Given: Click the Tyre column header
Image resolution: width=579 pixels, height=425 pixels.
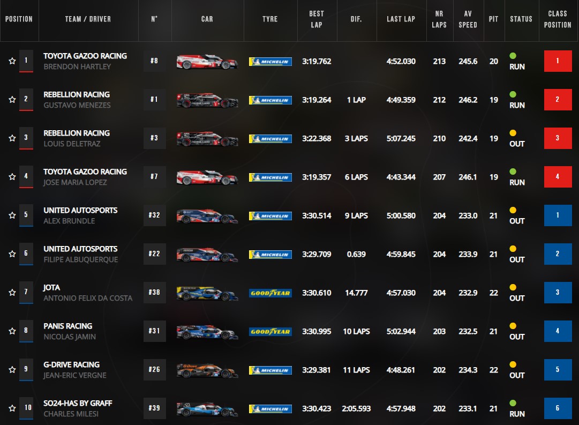Looking at the screenshot, I should 270,19.
